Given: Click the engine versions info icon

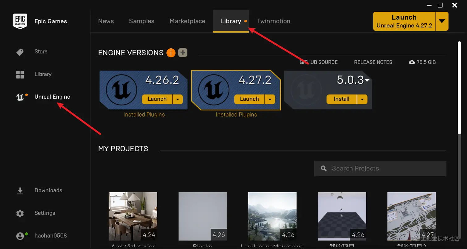Looking at the screenshot, I should pyautogui.click(x=171, y=53).
